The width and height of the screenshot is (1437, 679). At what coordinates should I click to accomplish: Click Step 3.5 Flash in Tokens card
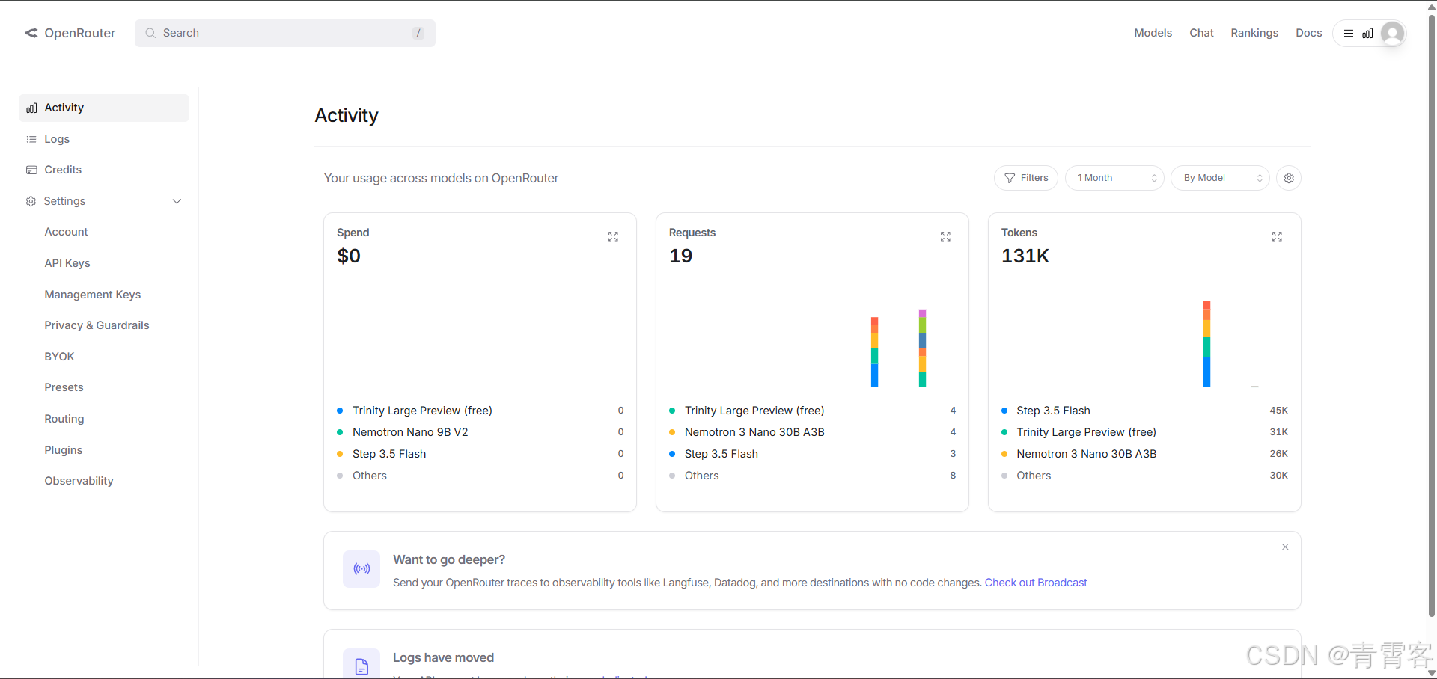(x=1144, y=411)
